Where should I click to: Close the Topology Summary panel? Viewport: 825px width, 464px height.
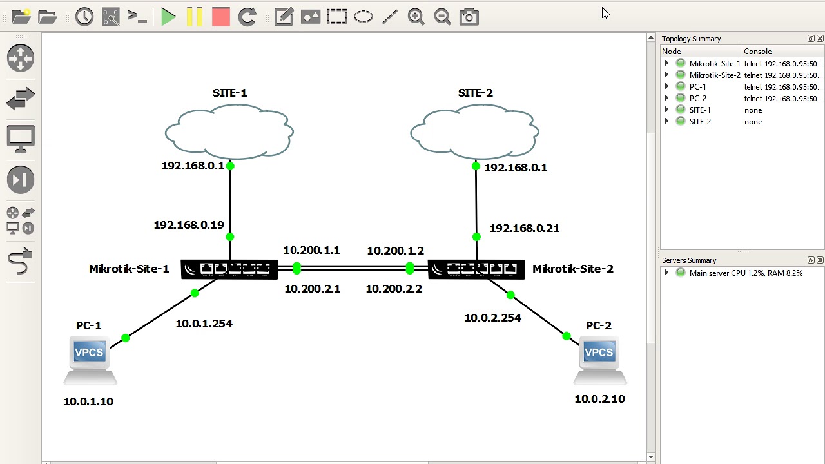[820, 39]
